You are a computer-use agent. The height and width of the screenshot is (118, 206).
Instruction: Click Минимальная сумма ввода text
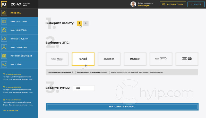(x=61, y=72)
